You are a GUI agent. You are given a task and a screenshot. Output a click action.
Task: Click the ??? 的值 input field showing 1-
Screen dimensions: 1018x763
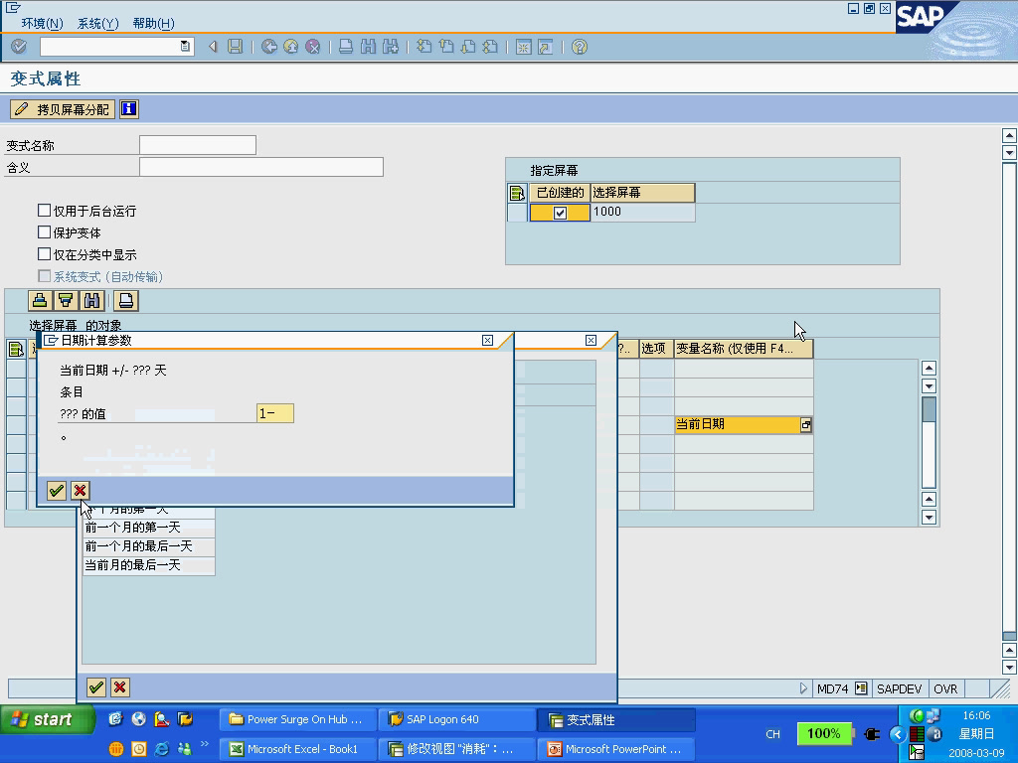(x=272, y=412)
